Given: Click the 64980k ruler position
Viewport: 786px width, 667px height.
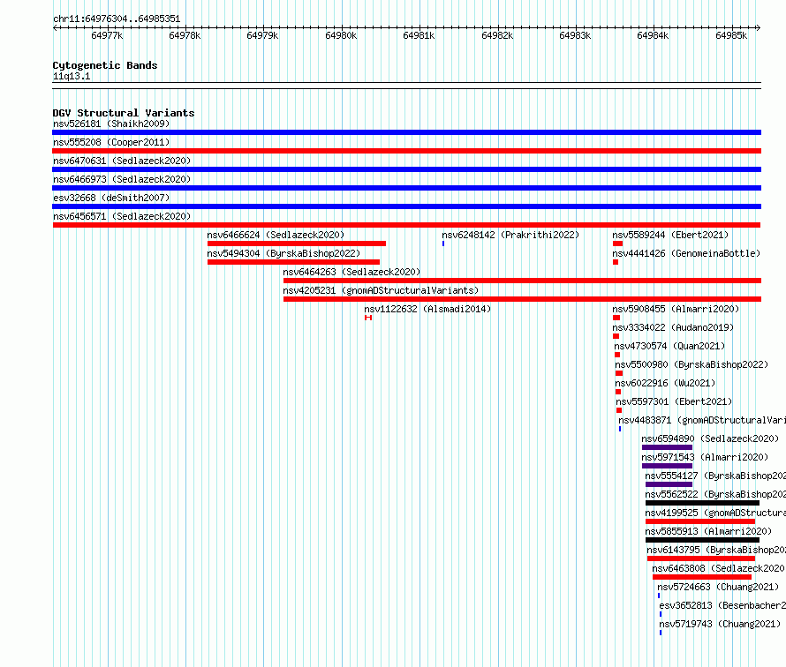Looking at the screenshot, I should pos(341,35).
